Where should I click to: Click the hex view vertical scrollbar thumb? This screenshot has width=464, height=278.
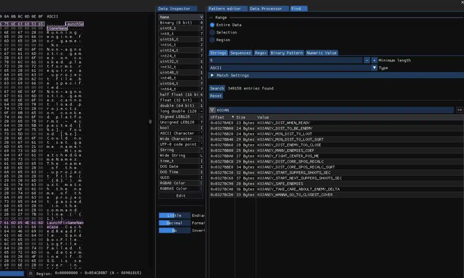[150, 122]
